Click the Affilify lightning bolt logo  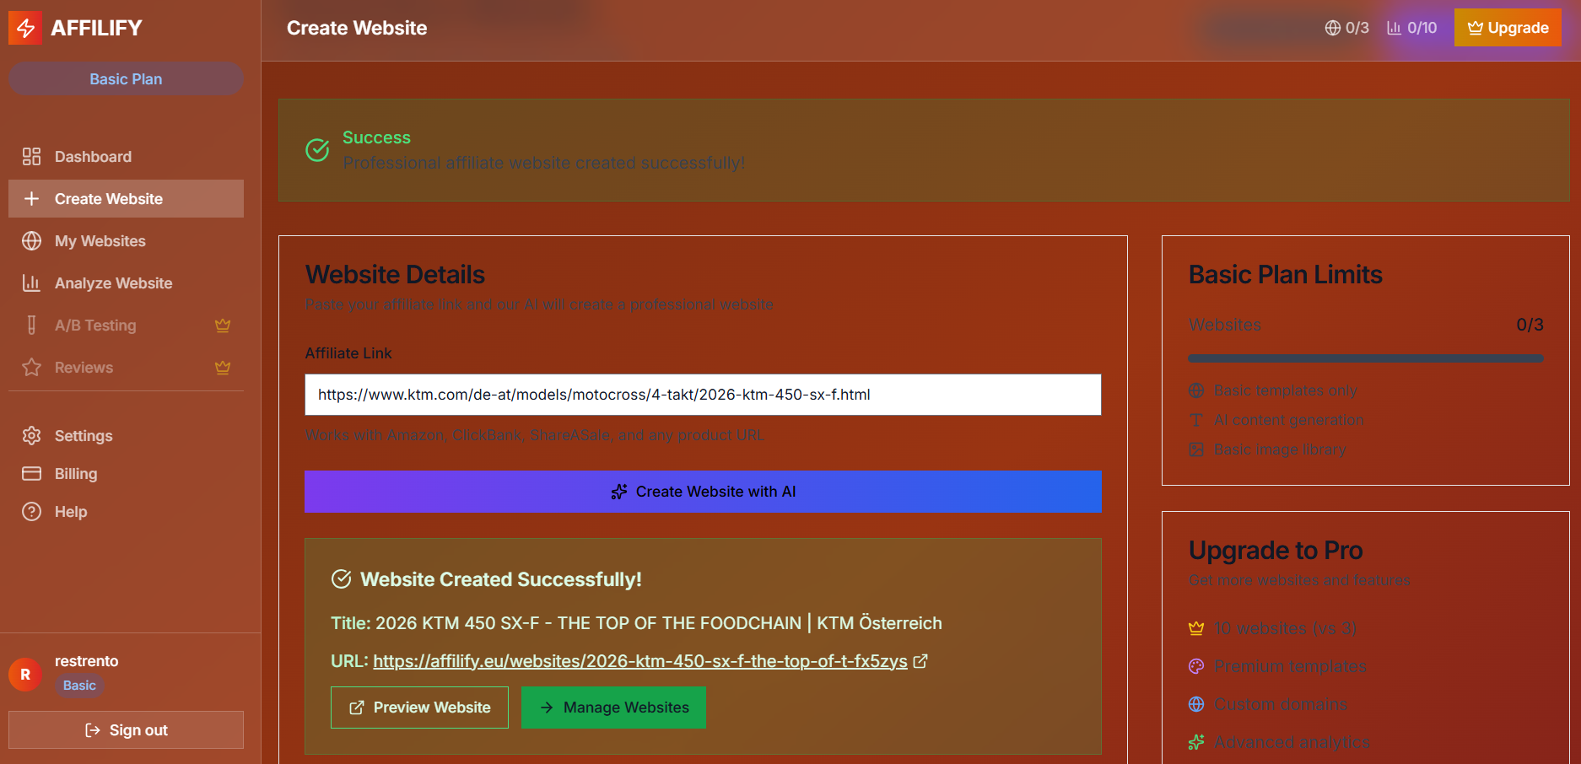(25, 28)
